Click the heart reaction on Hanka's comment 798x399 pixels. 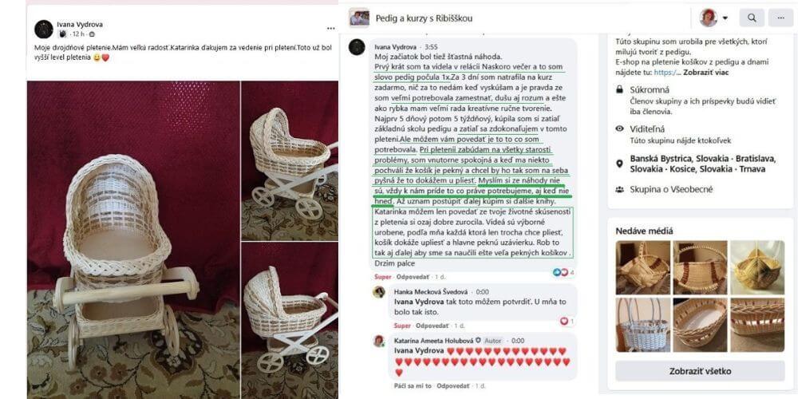pyautogui.click(x=563, y=321)
